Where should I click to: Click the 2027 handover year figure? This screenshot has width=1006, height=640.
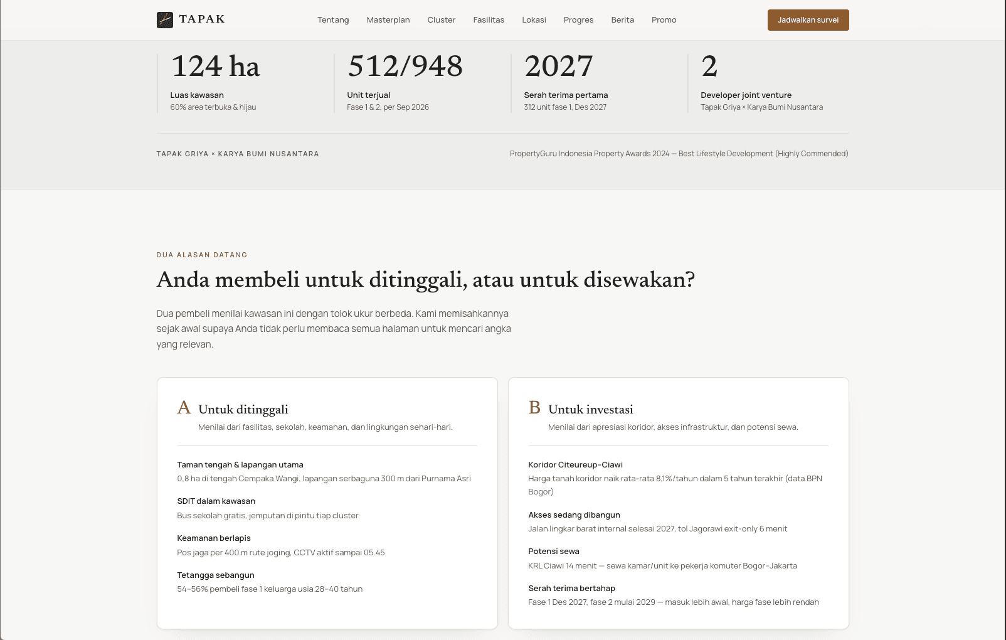[559, 67]
